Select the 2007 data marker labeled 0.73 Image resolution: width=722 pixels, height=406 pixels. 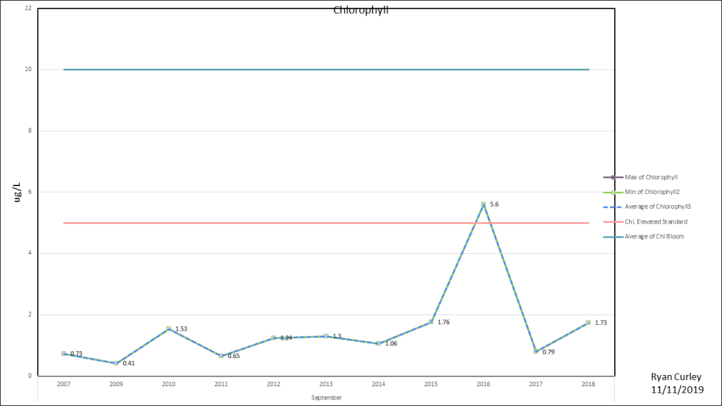coord(64,353)
